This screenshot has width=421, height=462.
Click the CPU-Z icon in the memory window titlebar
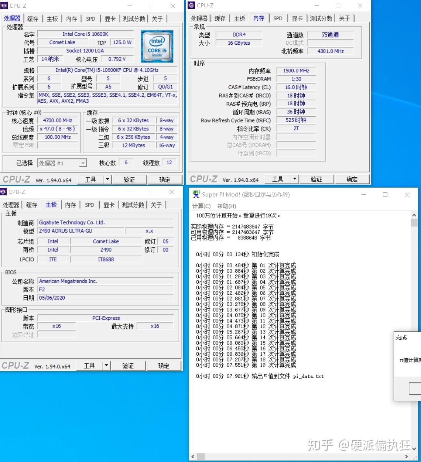click(192, 5)
